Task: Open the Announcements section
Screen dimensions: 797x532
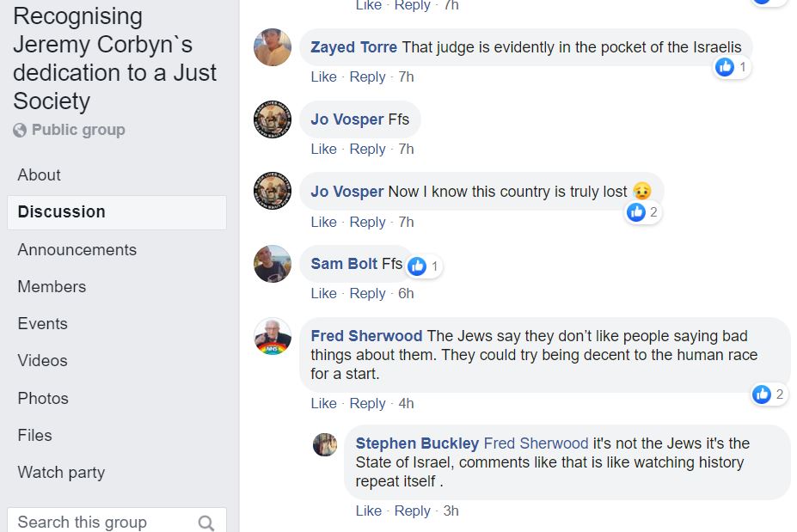Action: pos(77,249)
